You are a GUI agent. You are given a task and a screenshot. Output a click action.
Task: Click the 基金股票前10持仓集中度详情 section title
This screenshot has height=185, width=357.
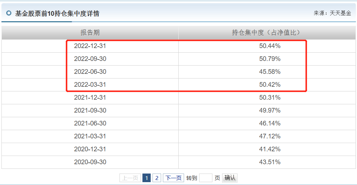(57, 14)
